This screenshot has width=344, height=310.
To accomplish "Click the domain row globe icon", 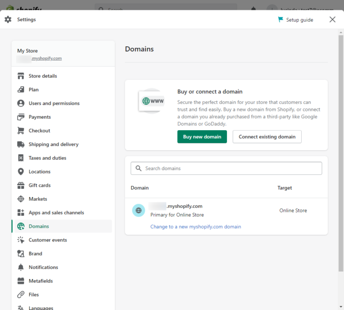I will tap(138, 210).
